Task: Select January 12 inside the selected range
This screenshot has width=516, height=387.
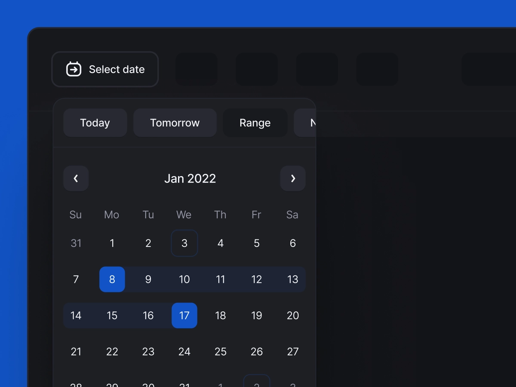Action: pyautogui.click(x=256, y=279)
